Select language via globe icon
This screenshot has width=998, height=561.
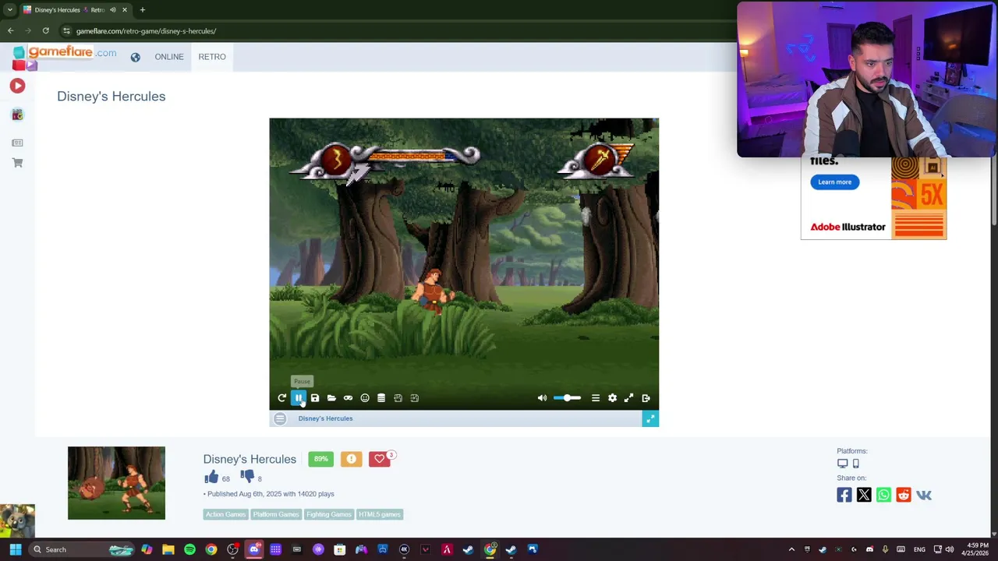(x=136, y=57)
